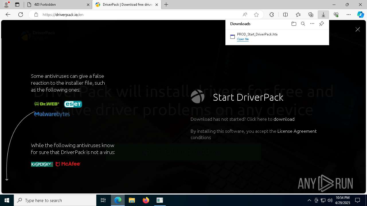The height and width of the screenshot is (206, 367).
Task: Switch to the DriverPack tab
Action: 126,5
